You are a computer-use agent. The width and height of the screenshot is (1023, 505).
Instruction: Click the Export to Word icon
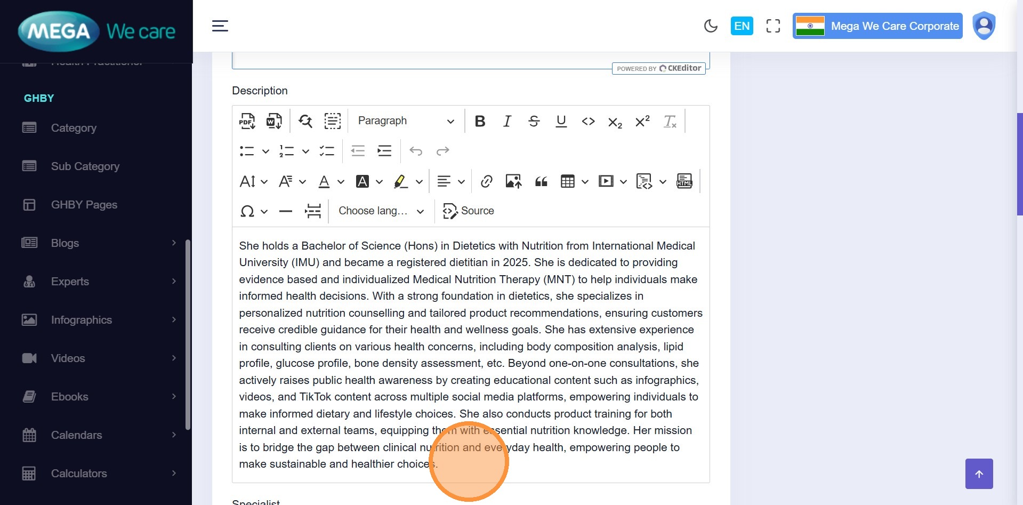tap(274, 121)
